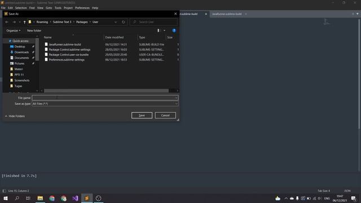361x203 pixels.
Task: Open Sublime Text taskbar icon
Action: tap(87, 198)
